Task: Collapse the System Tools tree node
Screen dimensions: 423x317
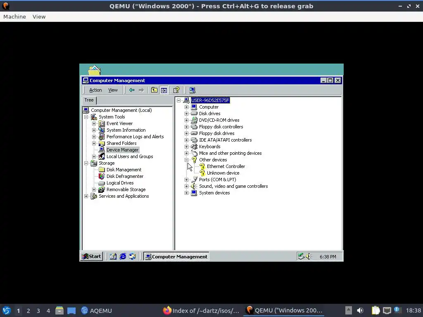Action: tap(86, 117)
